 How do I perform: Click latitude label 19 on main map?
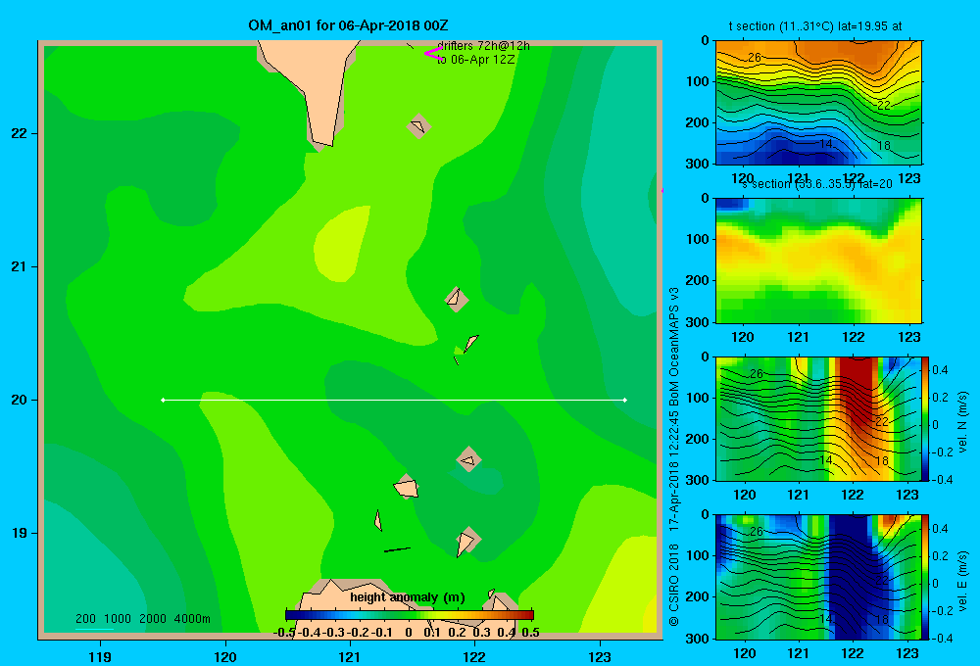pos(19,533)
